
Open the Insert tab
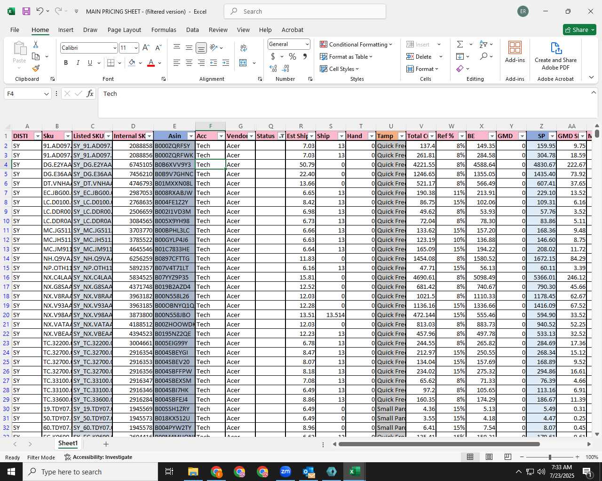click(66, 30)
